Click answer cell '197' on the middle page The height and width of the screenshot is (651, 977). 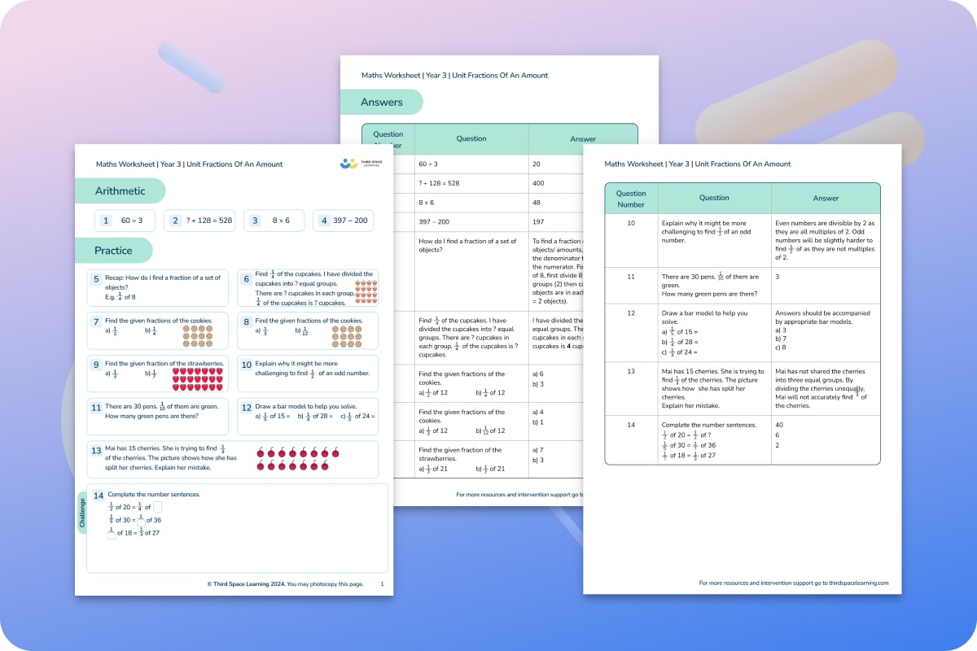tap(538, 222)
